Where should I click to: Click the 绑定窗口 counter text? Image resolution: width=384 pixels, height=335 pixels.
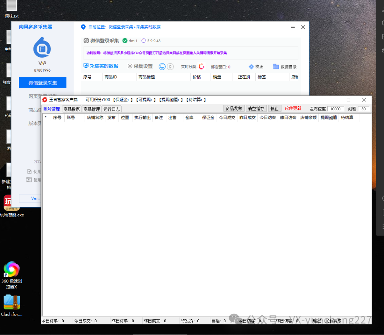point(220,67)
